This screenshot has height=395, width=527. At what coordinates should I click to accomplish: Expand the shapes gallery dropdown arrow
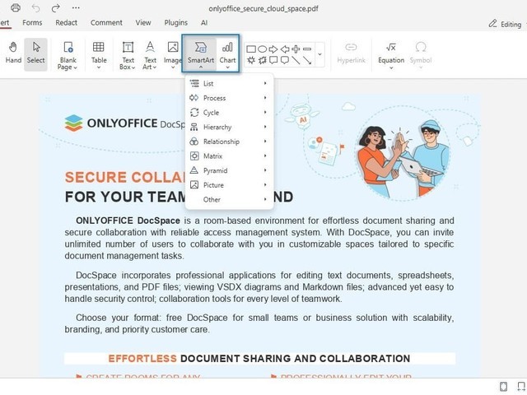point(319,54)
